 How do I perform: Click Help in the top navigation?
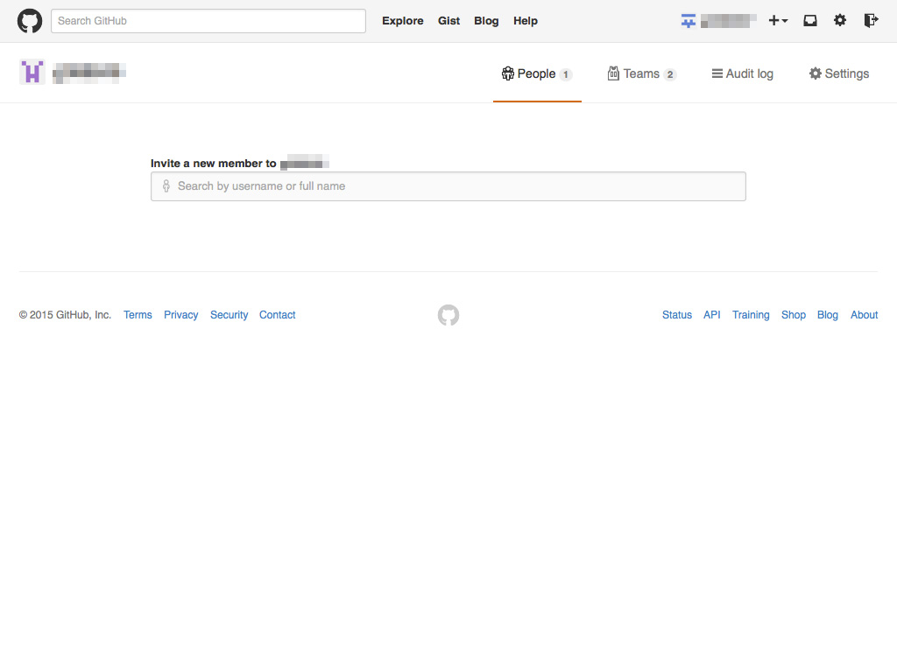point(526,21)
